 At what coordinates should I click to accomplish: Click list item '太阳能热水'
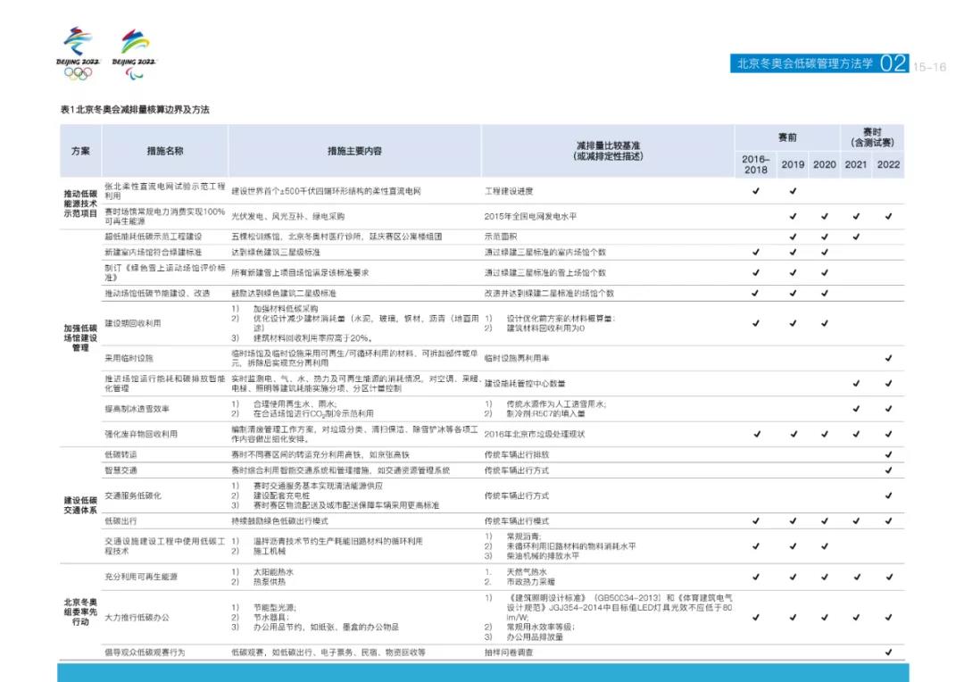[274, 571]
